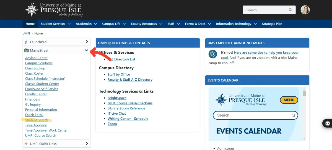The height and width of the screenshot is (150, 332).
Task: Click the yellow MENU button in calendar
Action: 289,100
